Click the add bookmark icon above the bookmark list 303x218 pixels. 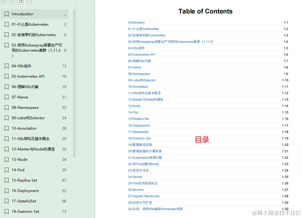pos(21,2)
